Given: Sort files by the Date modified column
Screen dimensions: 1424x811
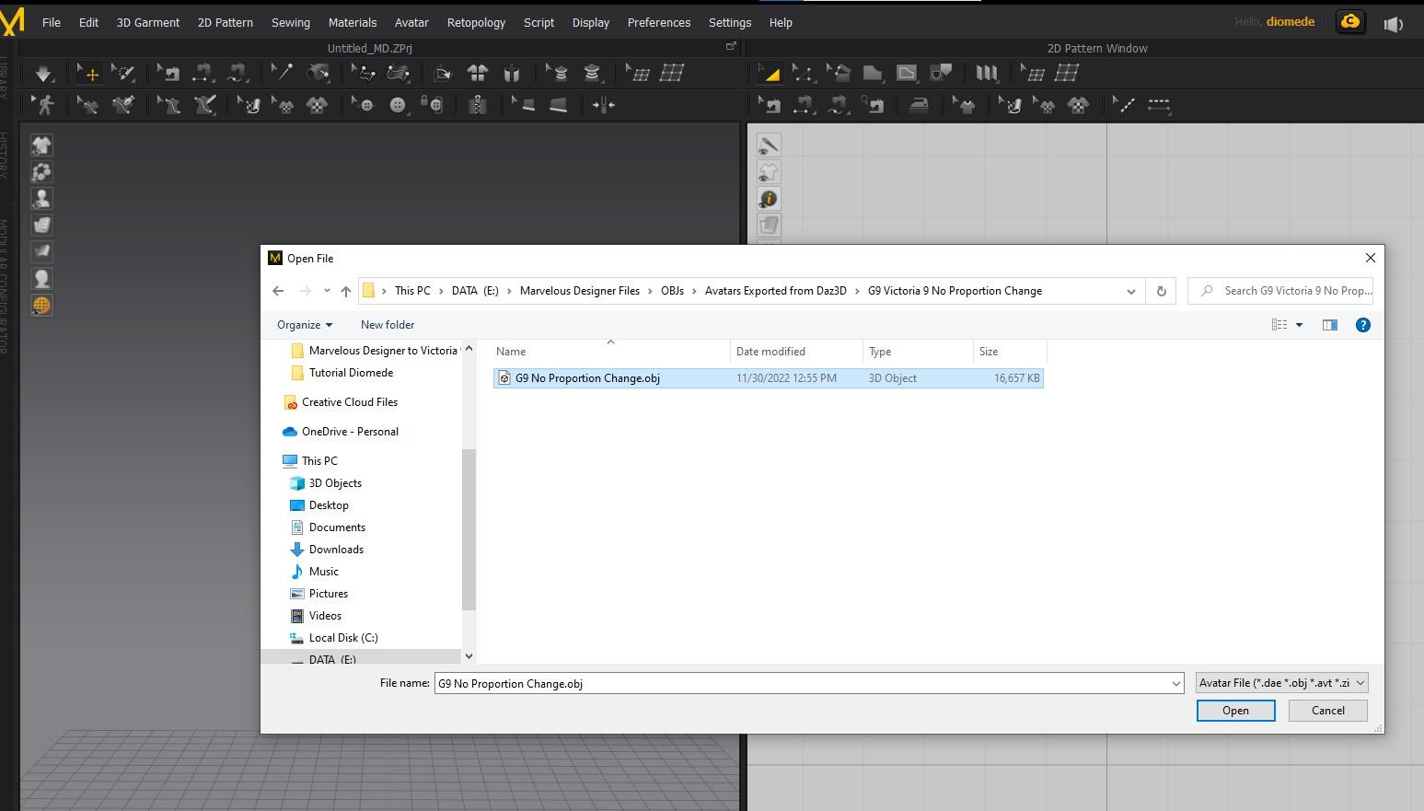Looking at the screenshot, I should click(796, 352).
